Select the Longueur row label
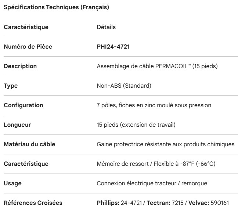The image size is (238, 210). point(17,125)
